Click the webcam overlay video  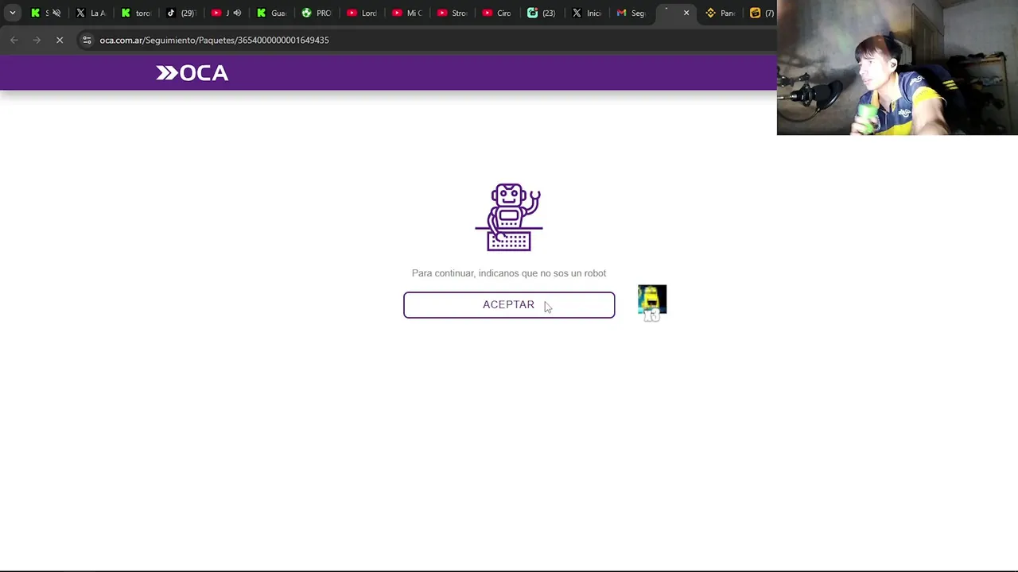point(897,68)
